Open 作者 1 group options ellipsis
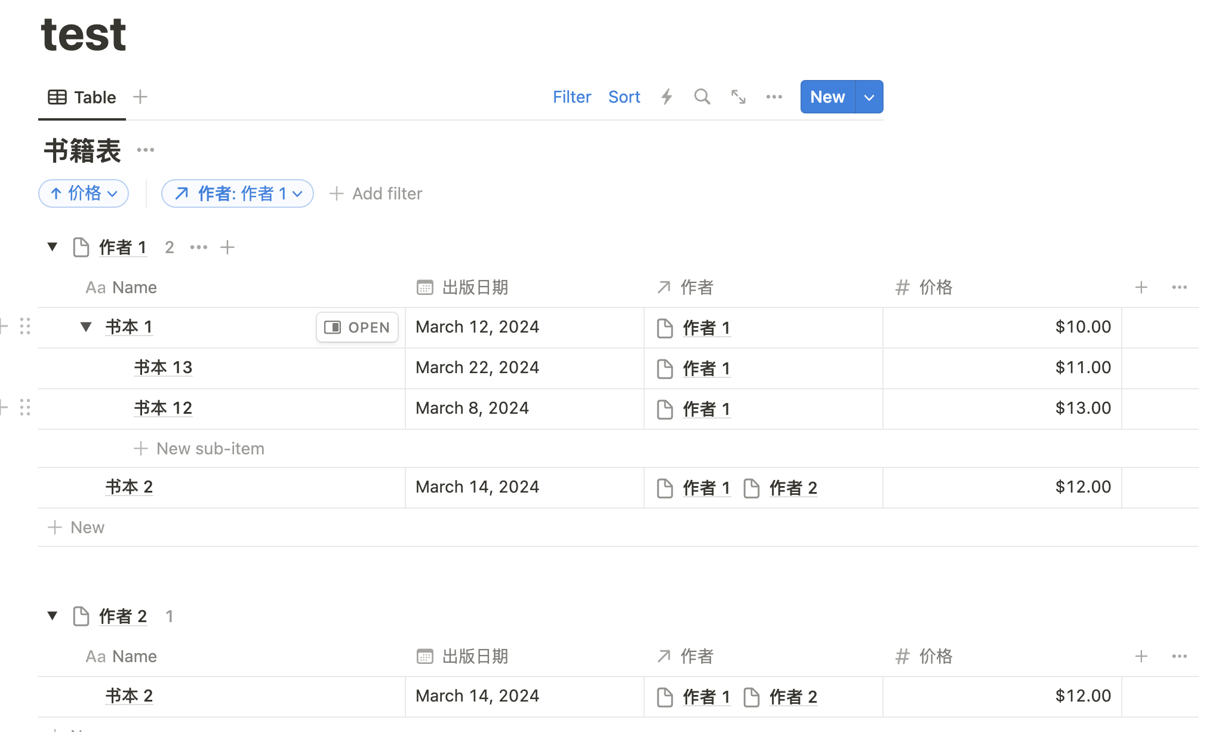The width and height of the screenshot is (1231, 732). [199, 247]
